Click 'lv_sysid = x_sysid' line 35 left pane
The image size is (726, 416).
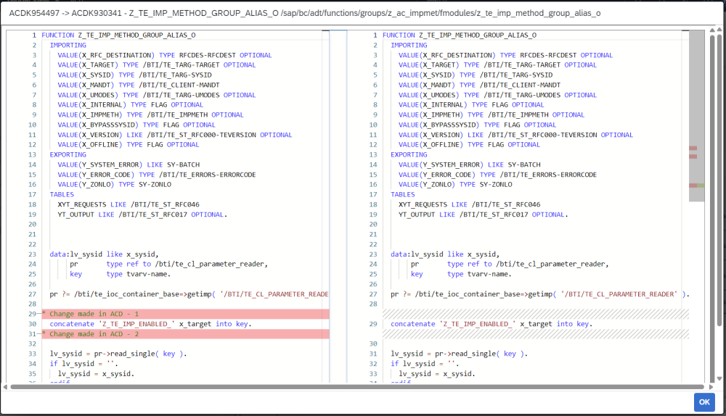coord(96,373)
